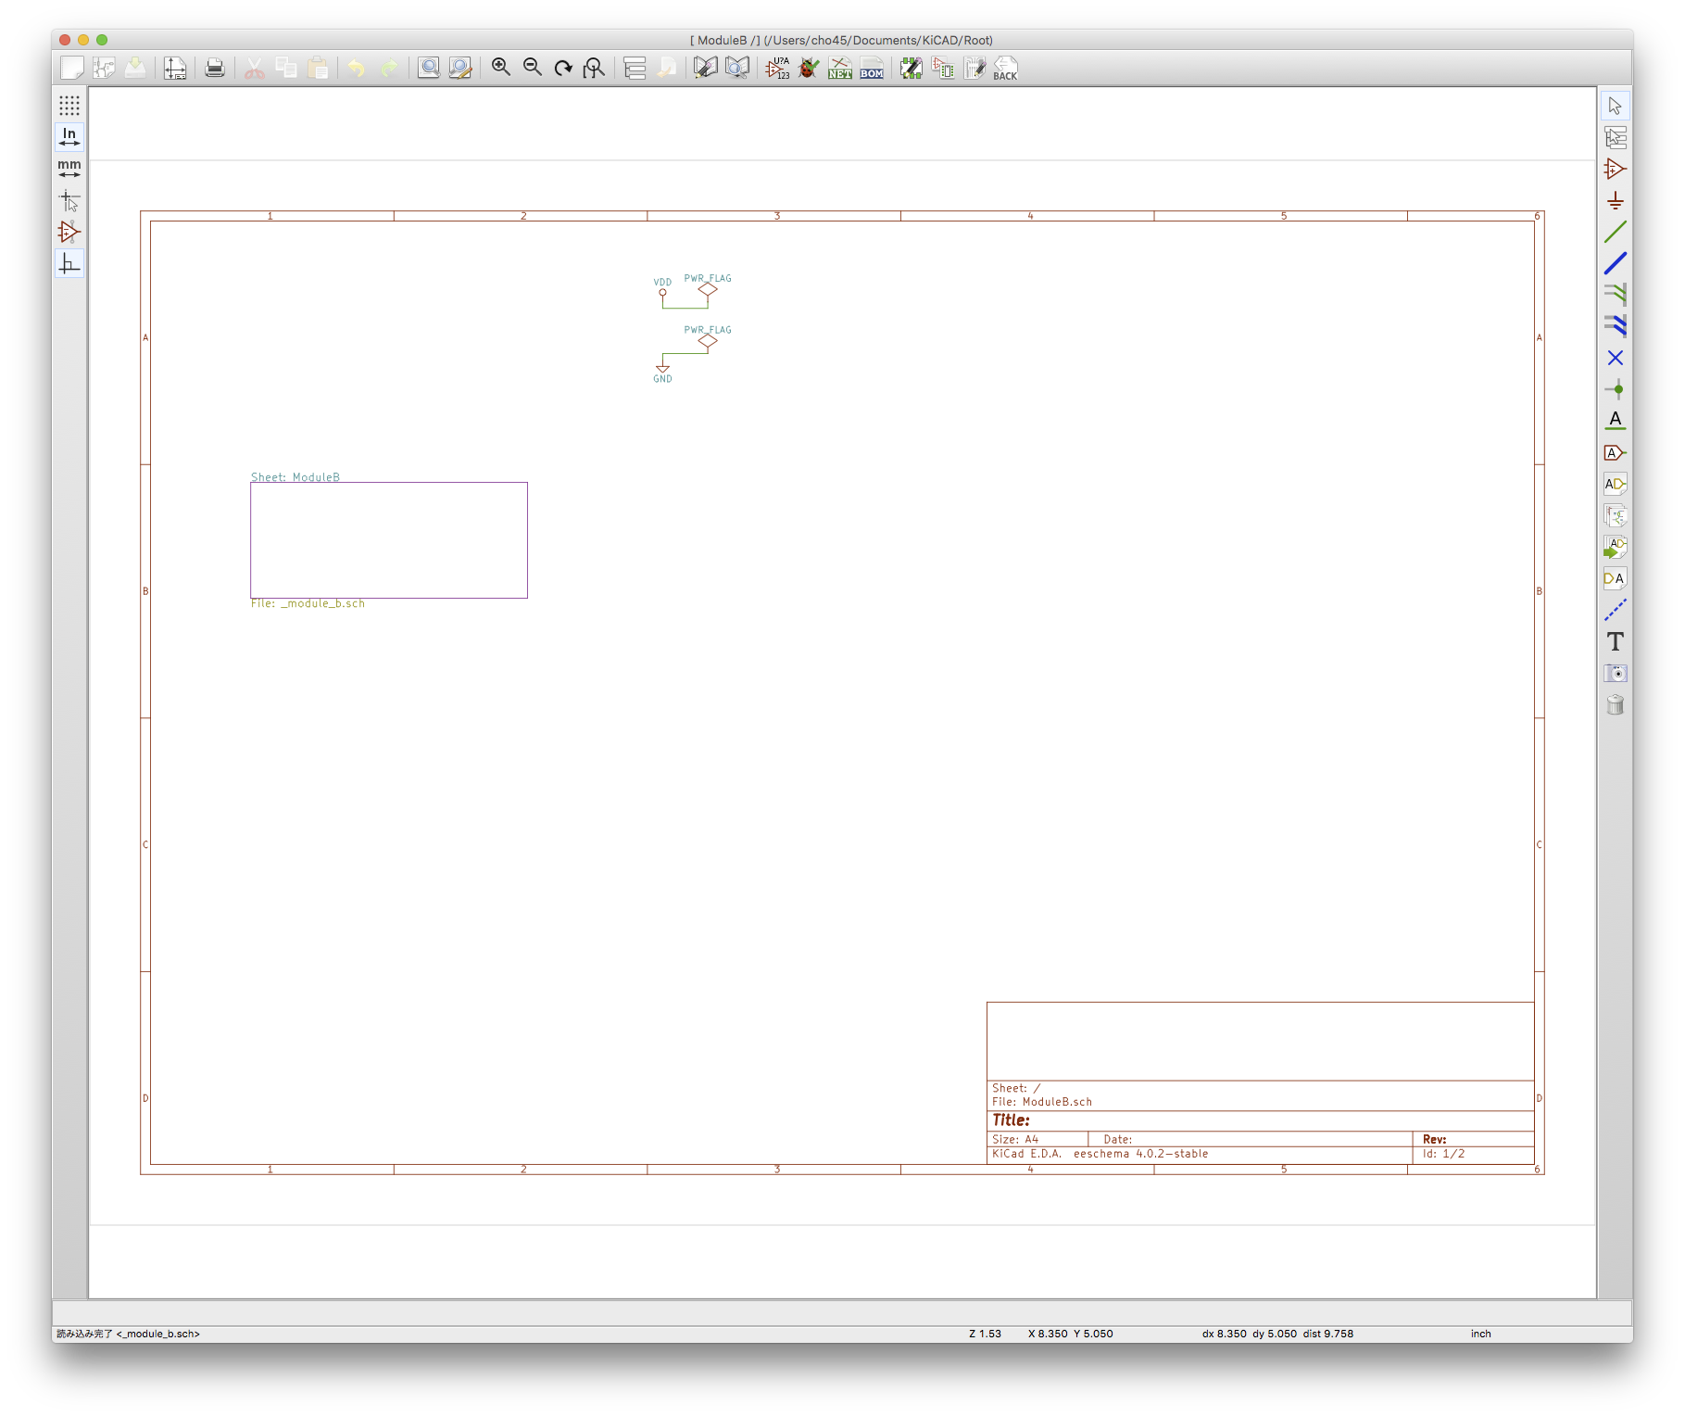Select the VDD power symbol
The height and width of the screenshot is (1417, 1685).
(x=662, y=292)
